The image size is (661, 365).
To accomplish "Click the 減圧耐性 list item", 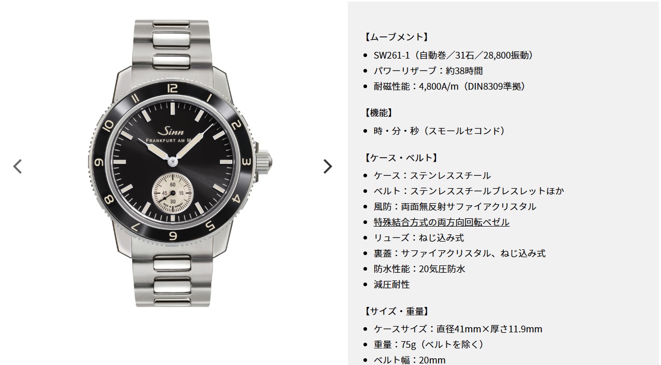I will coord(391,284).
